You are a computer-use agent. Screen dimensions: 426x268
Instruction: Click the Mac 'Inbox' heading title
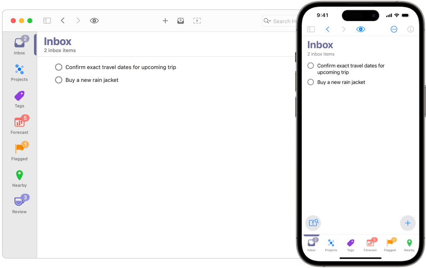(58, 41)
